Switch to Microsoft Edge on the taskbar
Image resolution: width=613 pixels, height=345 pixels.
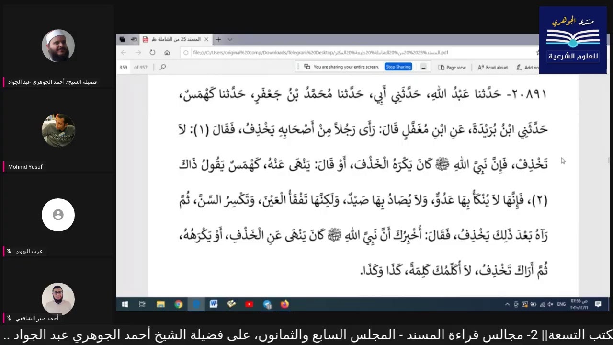[x=196, y=304]
